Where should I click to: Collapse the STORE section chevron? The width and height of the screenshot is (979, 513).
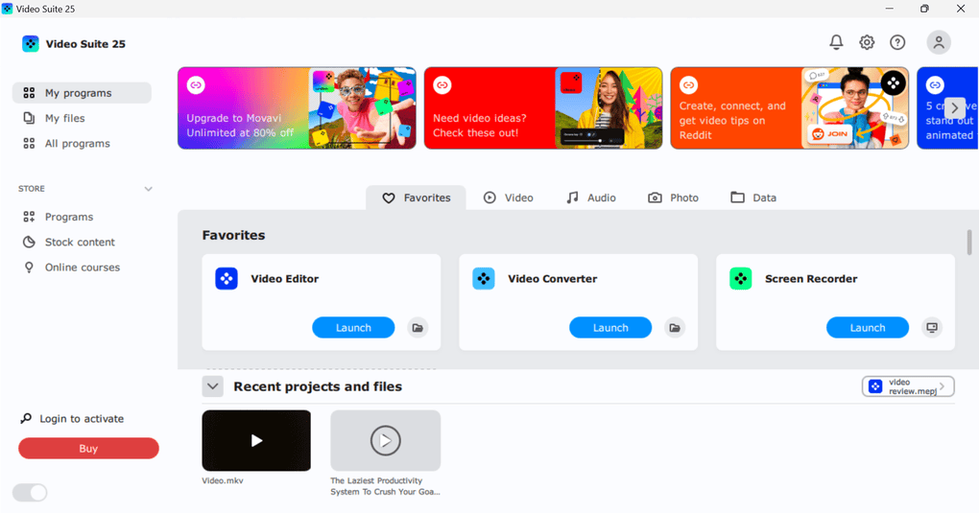point(148,189)
